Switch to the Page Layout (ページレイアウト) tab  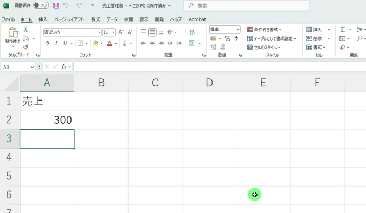coord(69,19)
